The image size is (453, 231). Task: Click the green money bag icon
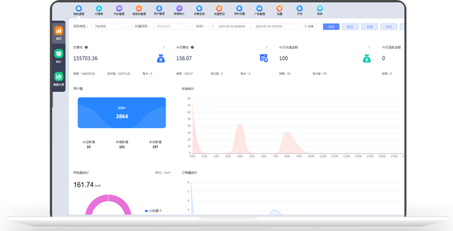tap(366, 58)
